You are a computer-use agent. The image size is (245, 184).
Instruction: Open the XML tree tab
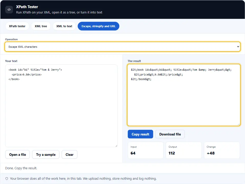click(41, 26)
